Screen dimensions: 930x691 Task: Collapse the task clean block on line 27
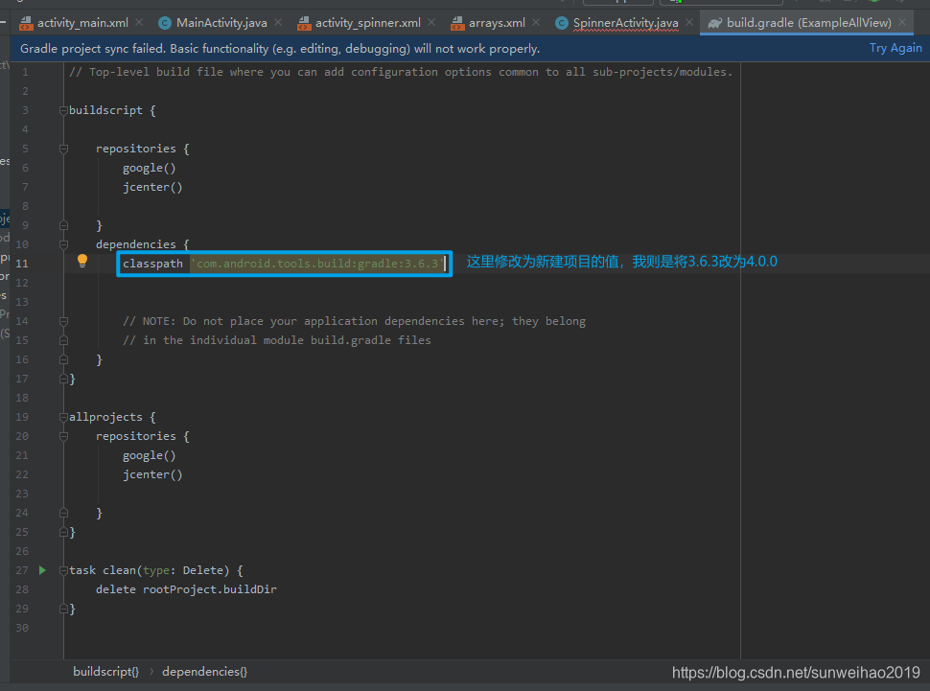coord(63,570)
